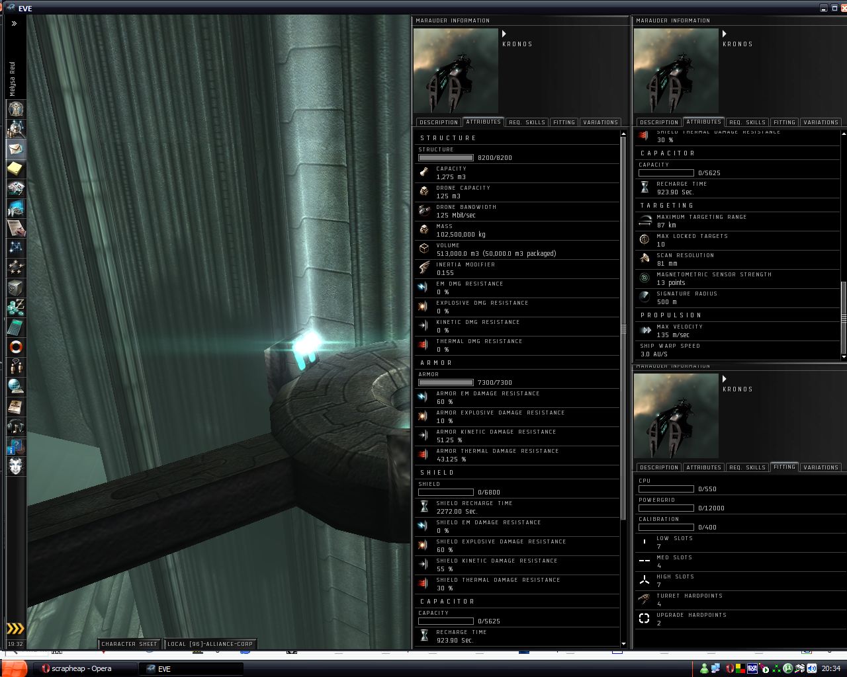The image size is (847, 677).
Task: Open Attributes tab in bottom-right window
Action: point(703,467)
